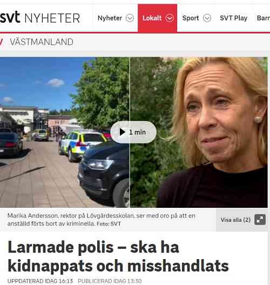Image resolution: width=270 pixels, height=285 pixels.
Task: Go to the Sport section
Action: [191, 18]
